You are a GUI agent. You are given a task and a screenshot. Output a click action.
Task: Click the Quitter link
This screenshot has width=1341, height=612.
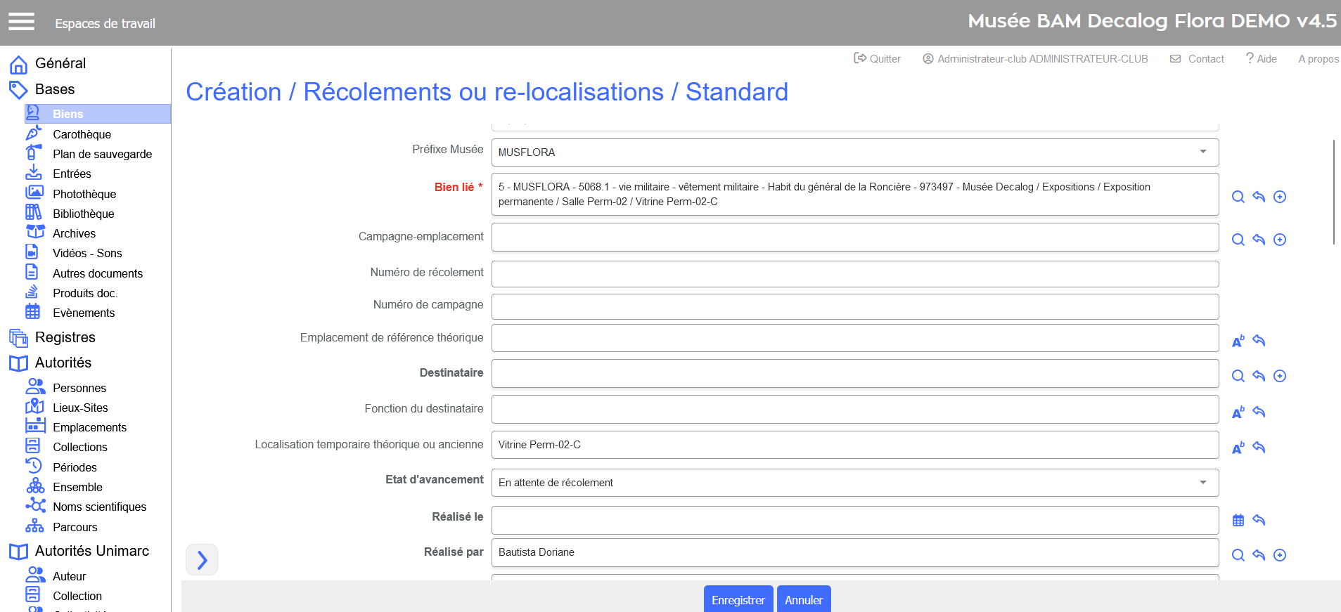(x=877, y=59)
